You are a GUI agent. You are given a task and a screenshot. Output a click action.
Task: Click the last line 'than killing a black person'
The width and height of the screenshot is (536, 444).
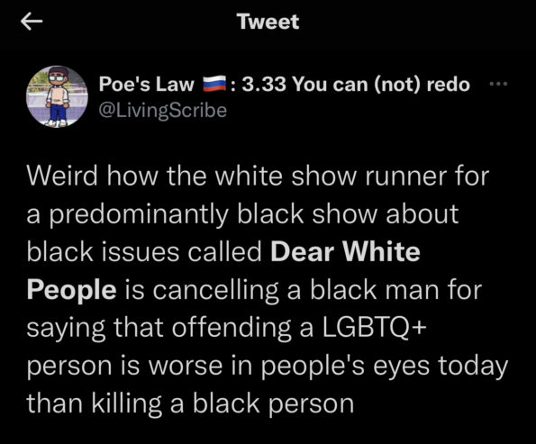click(x=190, y=403)
